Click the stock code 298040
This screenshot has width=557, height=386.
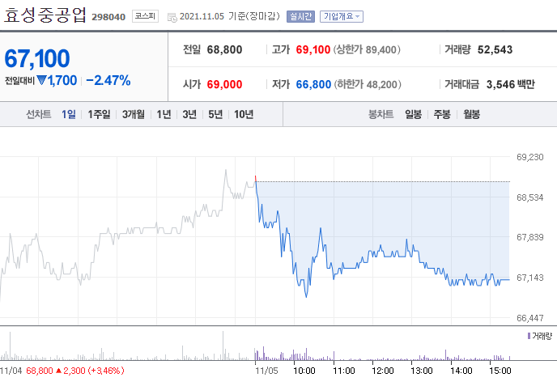(x=108, y=17)
